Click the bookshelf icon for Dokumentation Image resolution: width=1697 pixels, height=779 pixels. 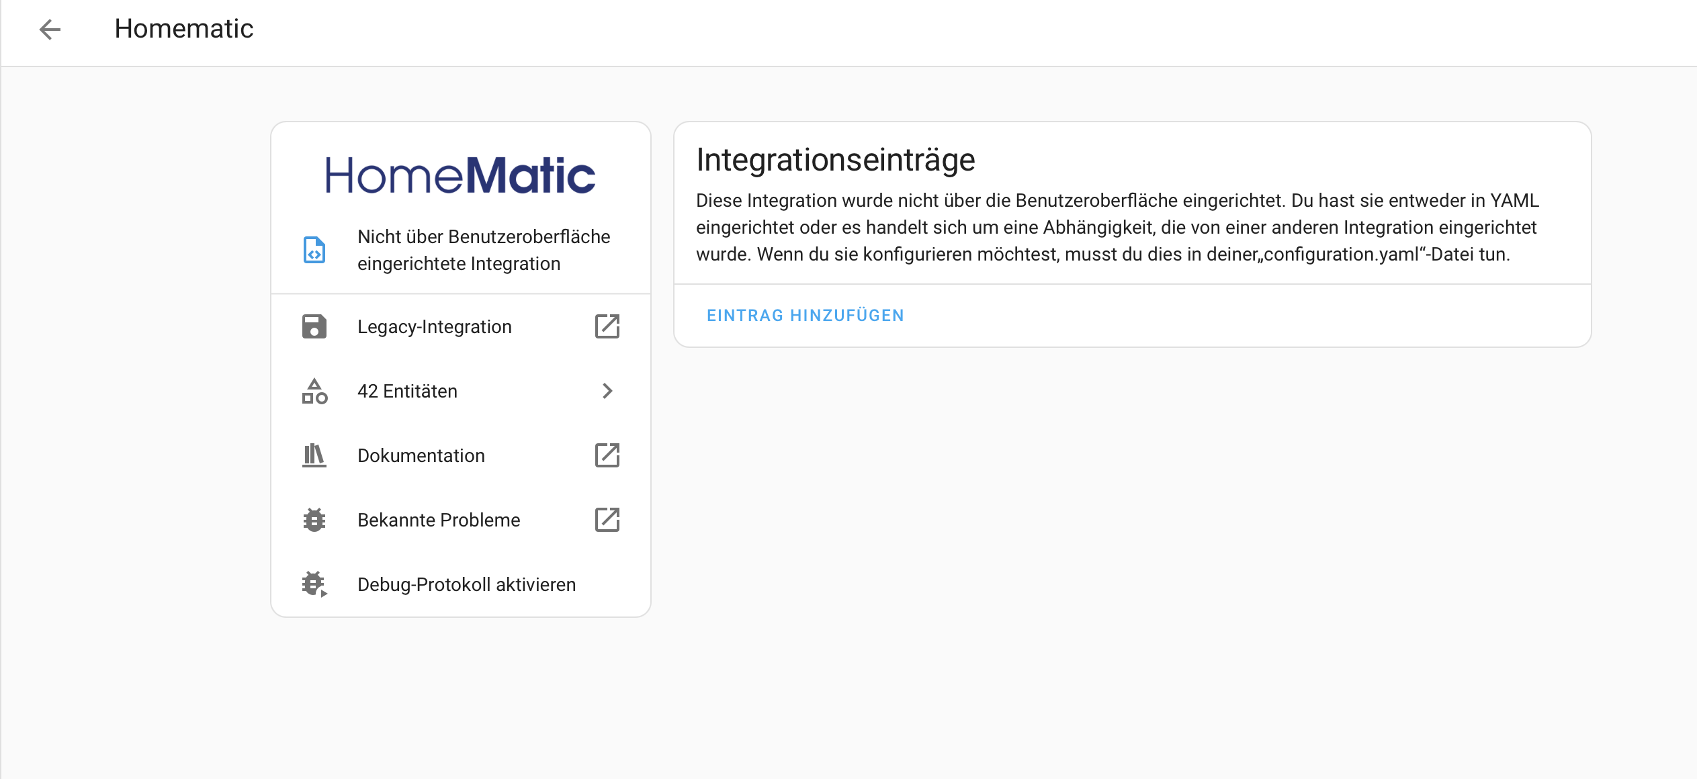pos(314,455)
